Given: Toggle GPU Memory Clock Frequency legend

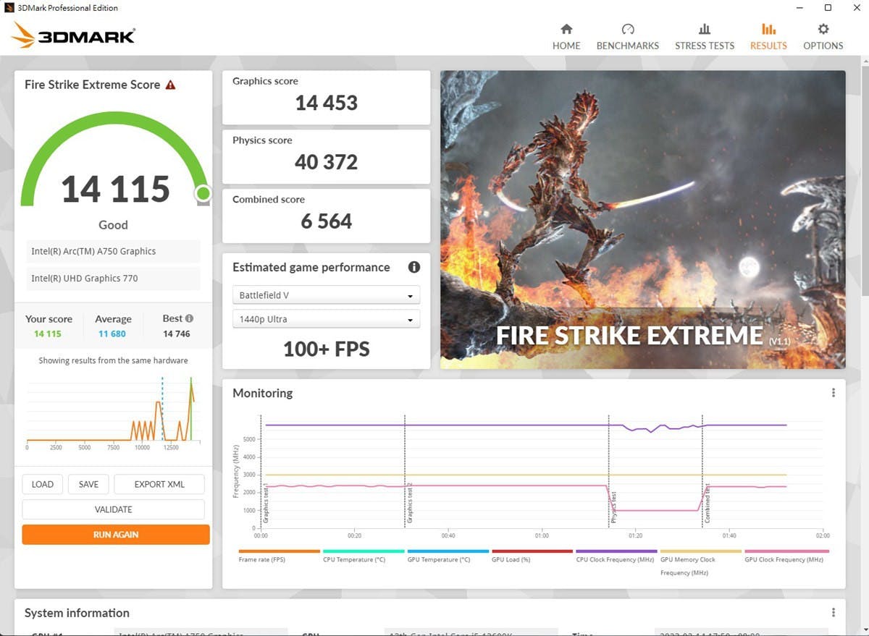Looking at the screenshot, I should [701, 562].
